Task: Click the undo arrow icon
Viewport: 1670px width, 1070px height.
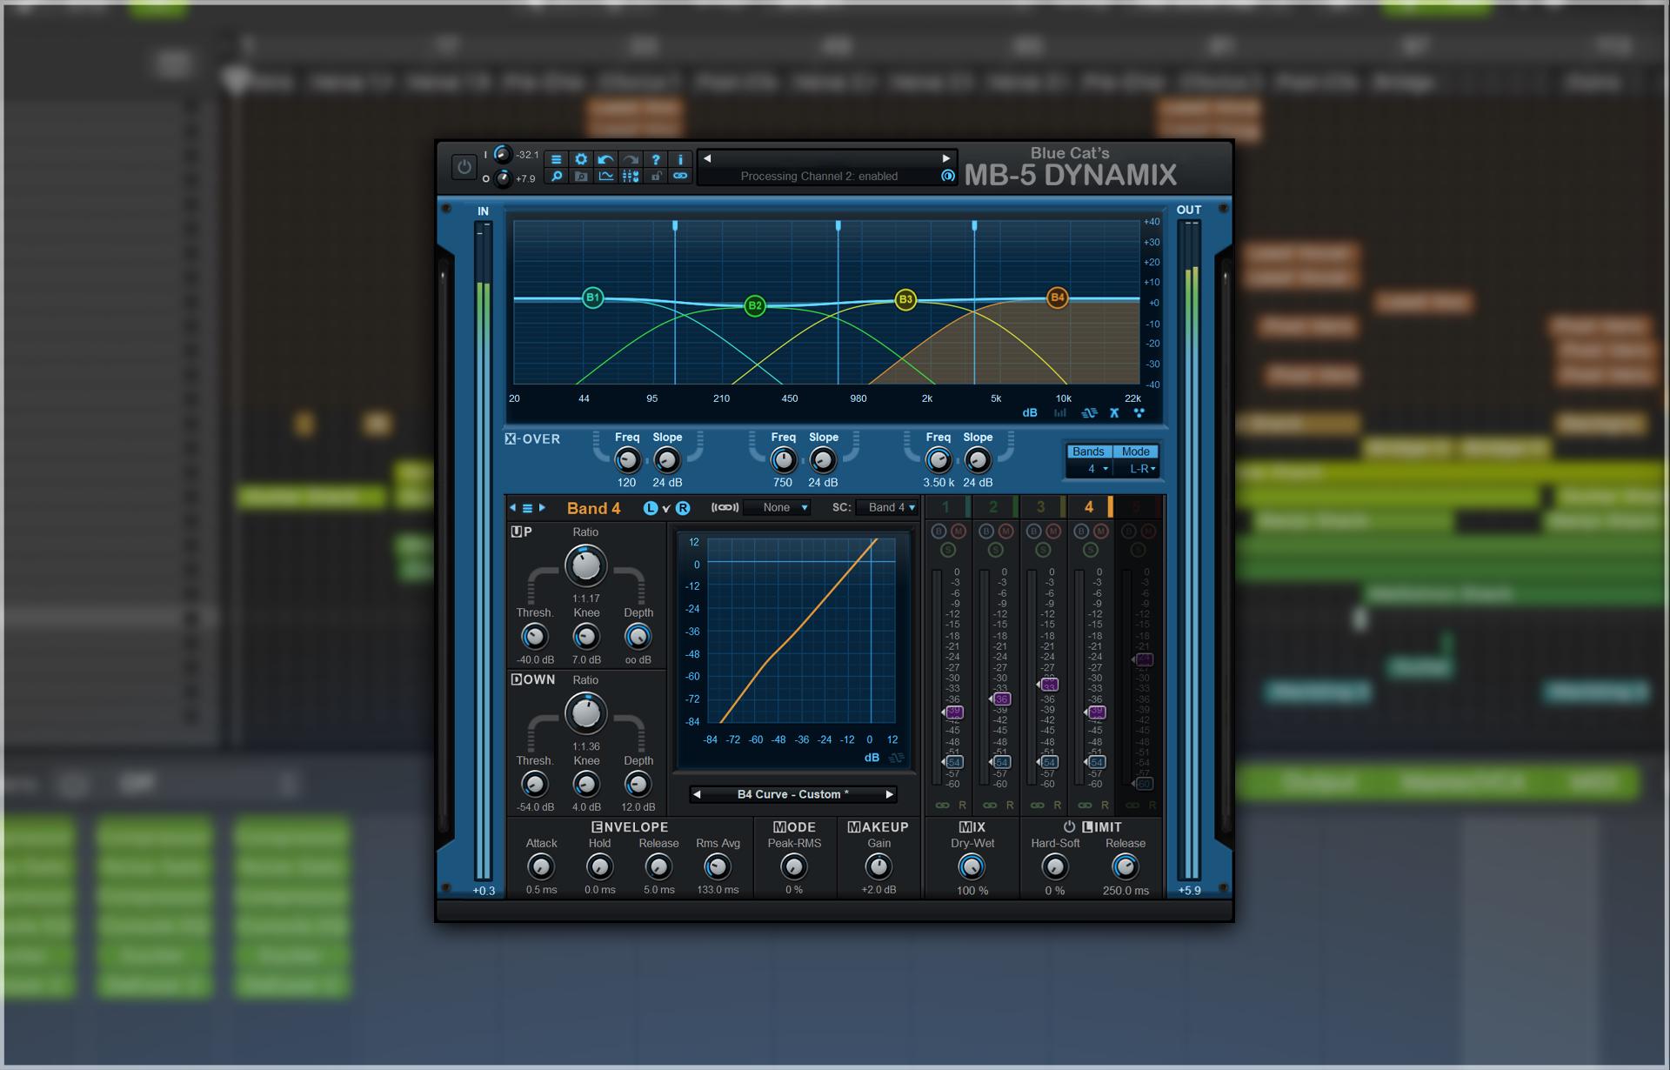Action: [606, 159]
